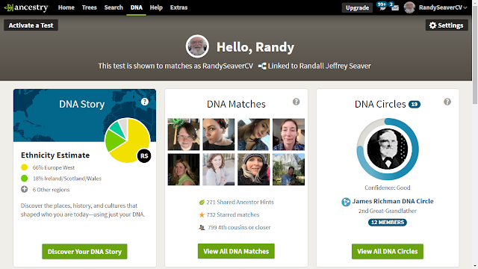Click the linked tree icon beside Randall Jeffrey Seaver
Viewport: 478px width, 269px height.
click(262, 66)
